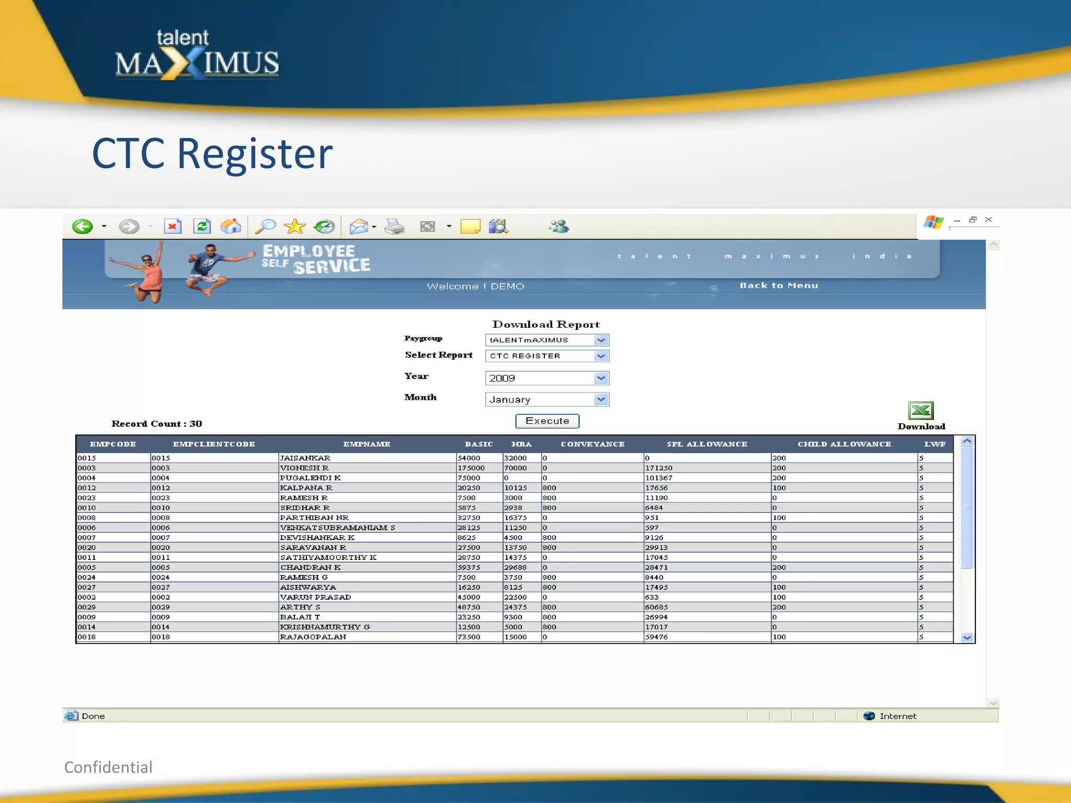
Task: Open dropdown arrow next to Edit icon
Action: [x=449, y=226]
